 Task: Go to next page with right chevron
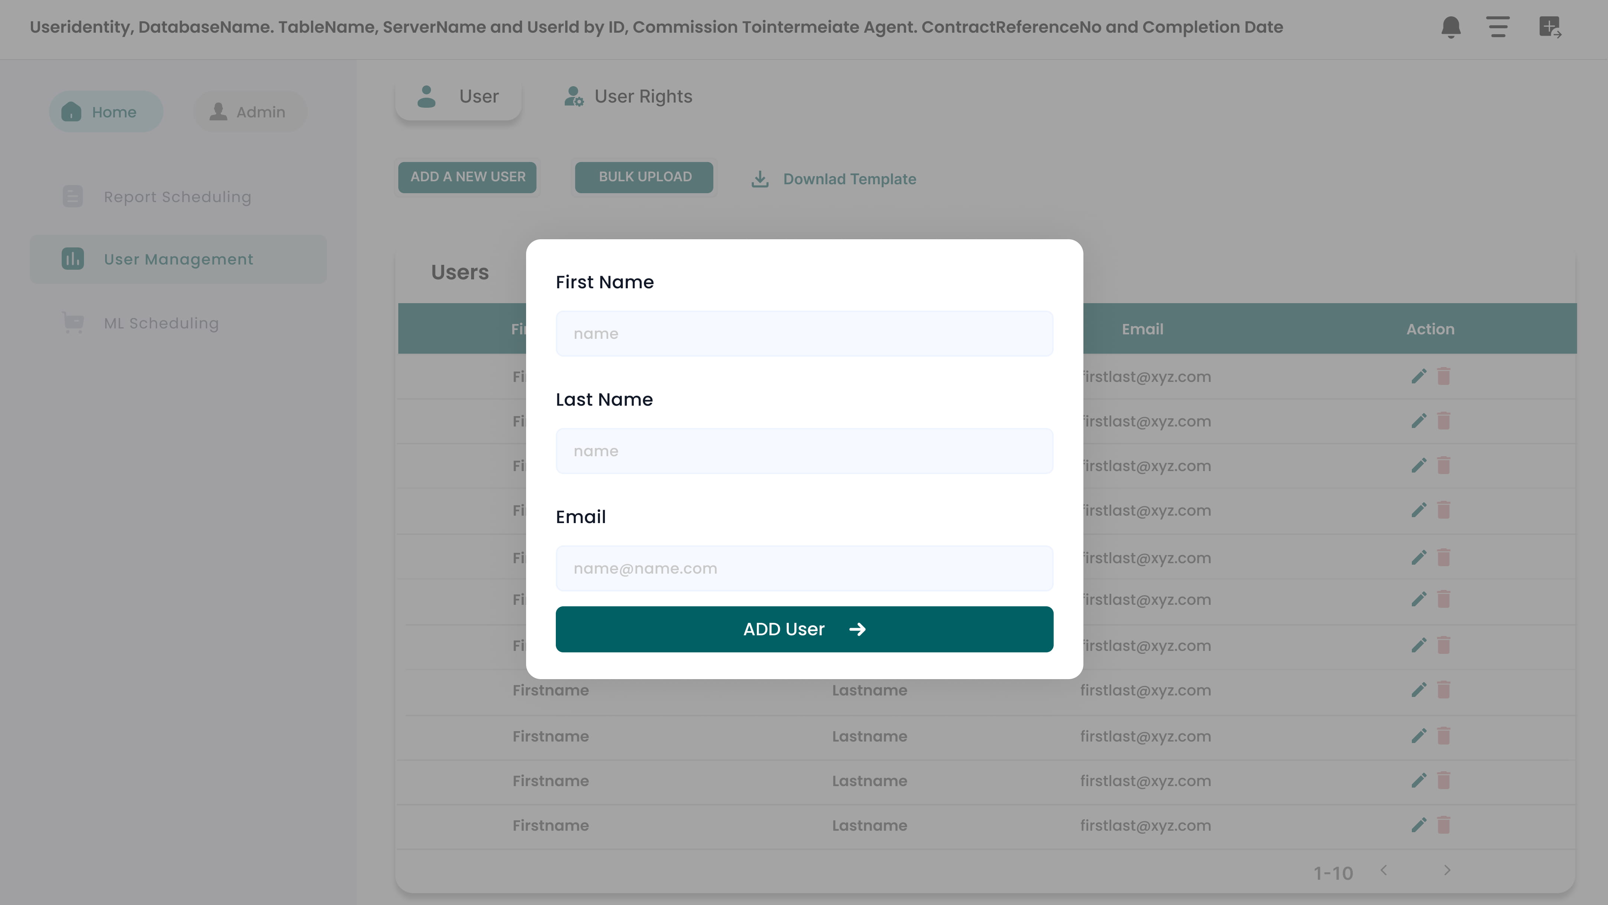click(1447, 870)
